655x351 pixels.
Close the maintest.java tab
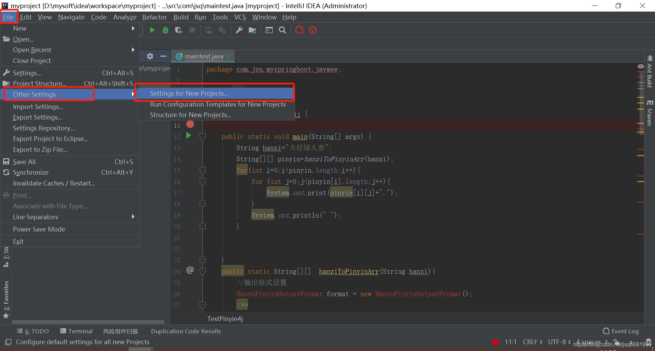[x=229, y=56]
